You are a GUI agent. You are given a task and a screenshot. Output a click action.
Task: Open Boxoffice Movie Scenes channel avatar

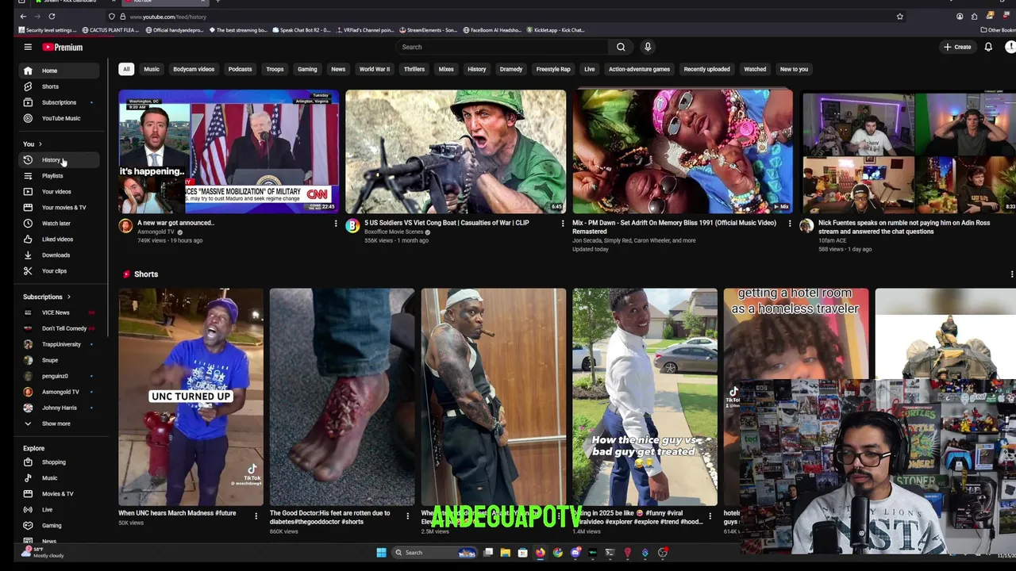(352, 226)
